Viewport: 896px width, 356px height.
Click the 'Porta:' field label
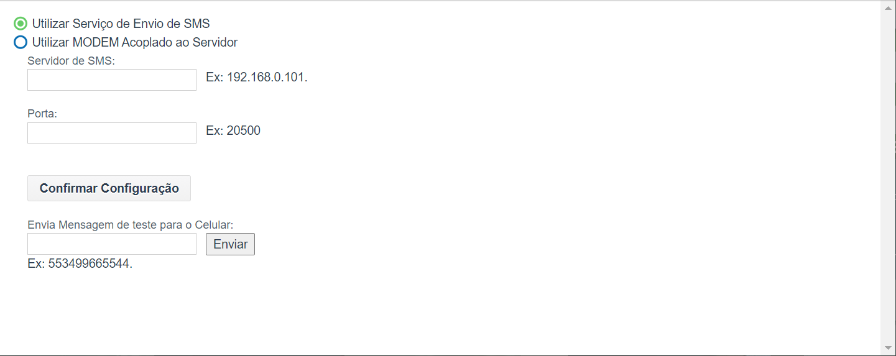(42, 114)
